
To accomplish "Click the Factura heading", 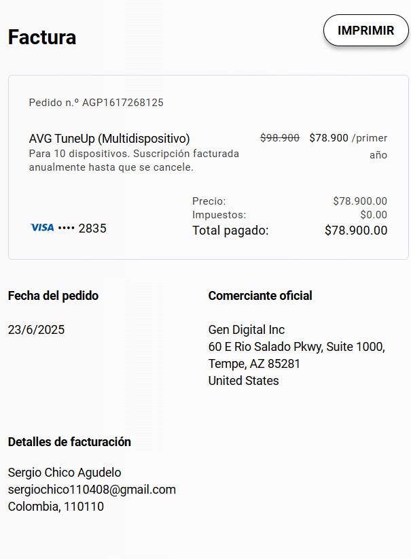I will click(x=42, y=37).
